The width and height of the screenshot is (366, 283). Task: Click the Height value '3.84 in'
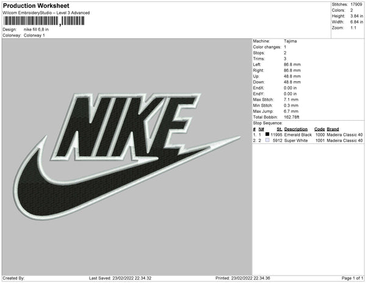pyautogui.click(x=356, y=16)
